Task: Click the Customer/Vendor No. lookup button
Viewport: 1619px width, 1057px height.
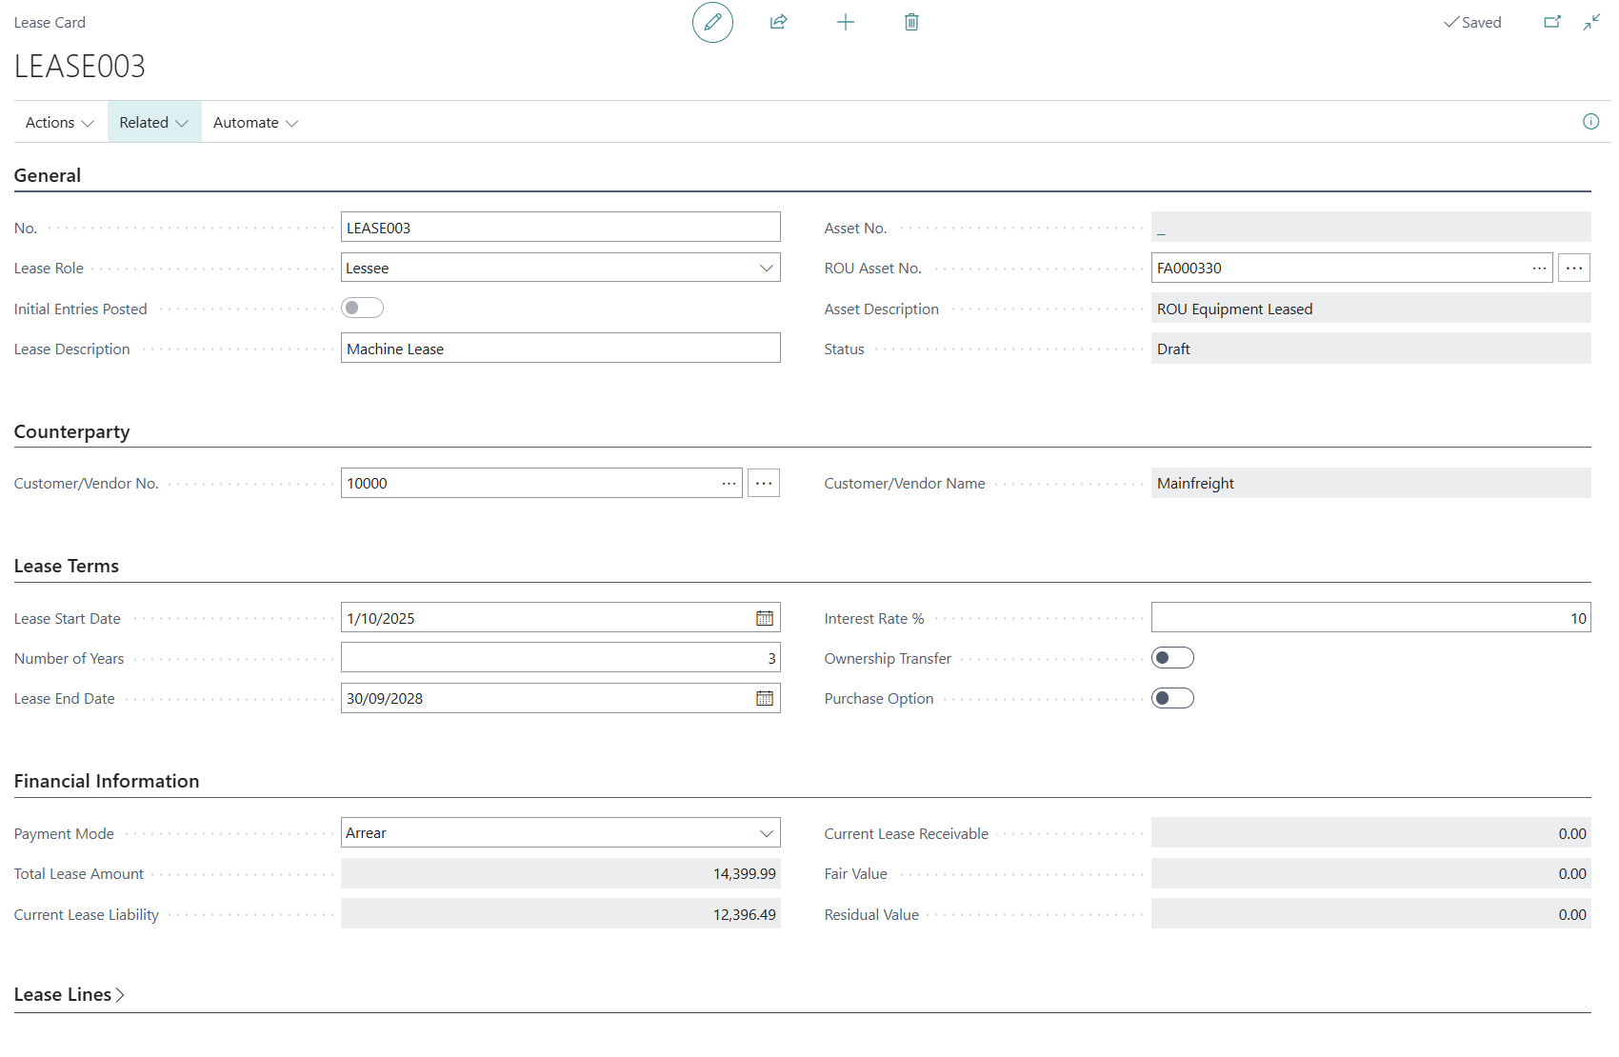Action: point(729,484)
